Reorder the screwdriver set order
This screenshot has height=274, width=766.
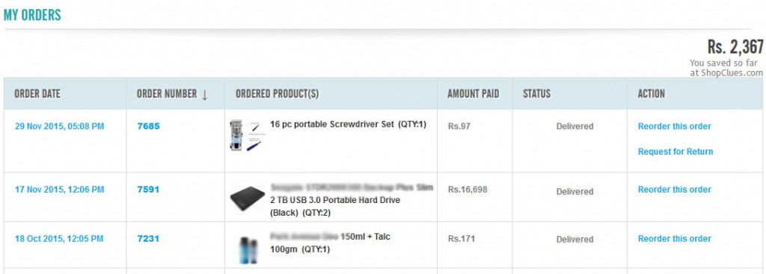pos(675,126)
